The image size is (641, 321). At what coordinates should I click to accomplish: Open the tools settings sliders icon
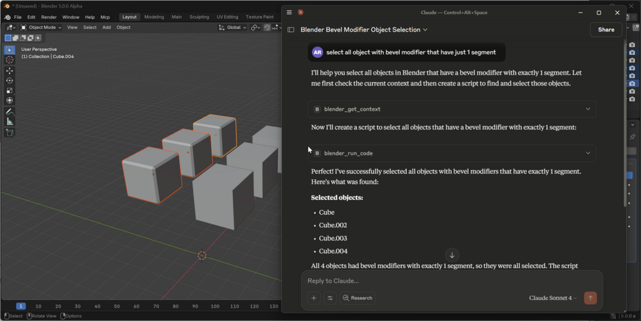click(x=330, y=298)
